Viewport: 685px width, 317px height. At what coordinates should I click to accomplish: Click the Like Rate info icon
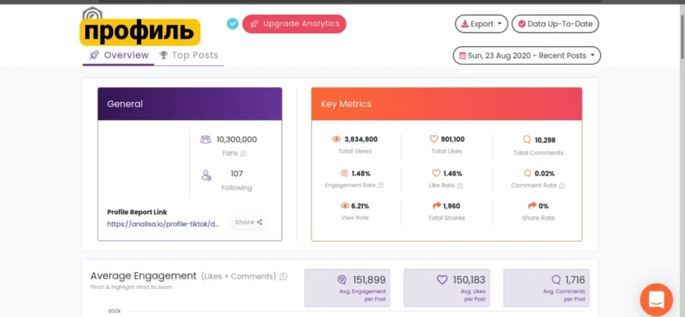tap(460, 185)
